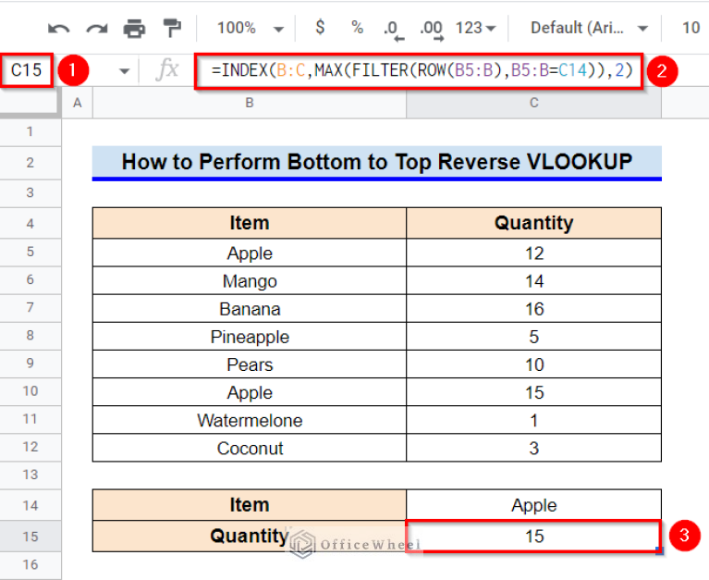Select row 8 header
The image size is (709, 580).
[x=31, y=336]
